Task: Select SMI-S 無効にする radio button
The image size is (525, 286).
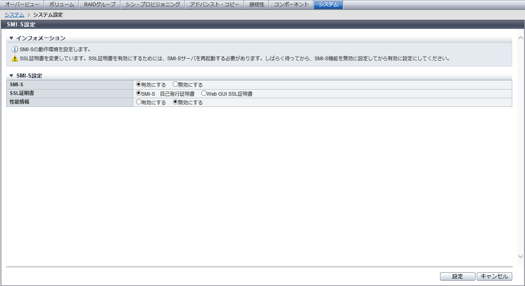Action: [x=175, y=84]
